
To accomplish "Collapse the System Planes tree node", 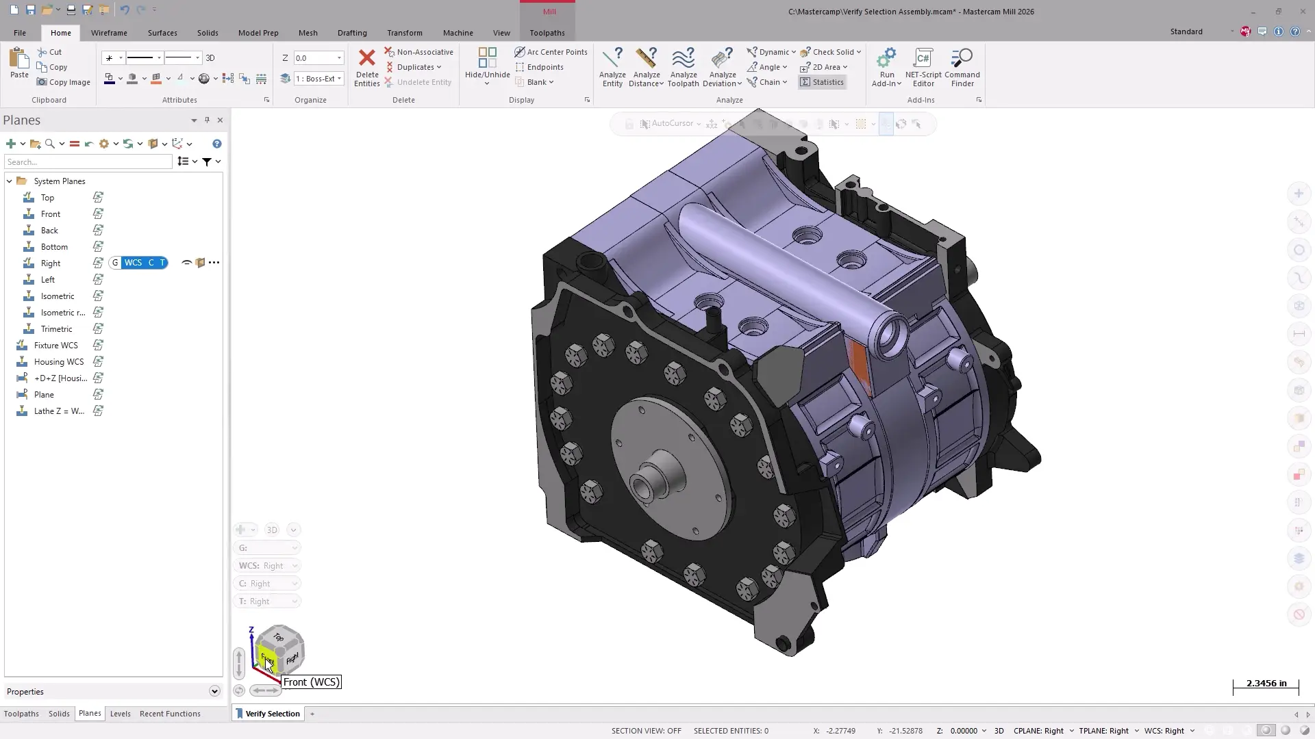I will pos(10,181).
